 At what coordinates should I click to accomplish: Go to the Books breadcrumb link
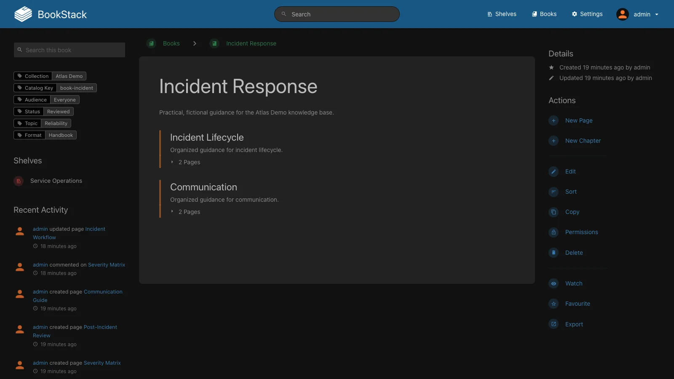(171, 43)
